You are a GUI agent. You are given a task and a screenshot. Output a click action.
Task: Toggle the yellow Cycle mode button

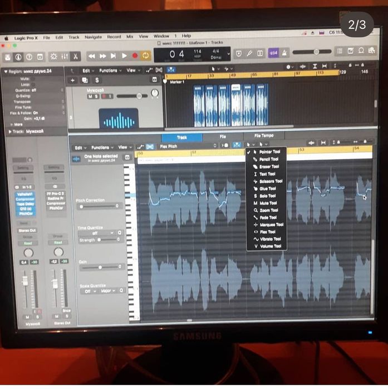146,56
